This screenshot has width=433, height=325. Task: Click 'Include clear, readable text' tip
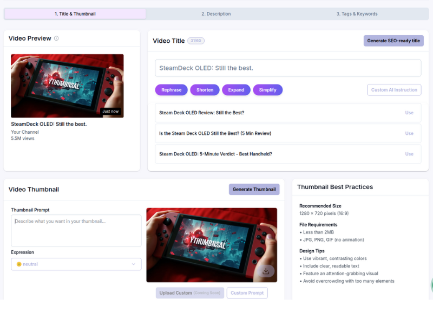coord(331,266)
